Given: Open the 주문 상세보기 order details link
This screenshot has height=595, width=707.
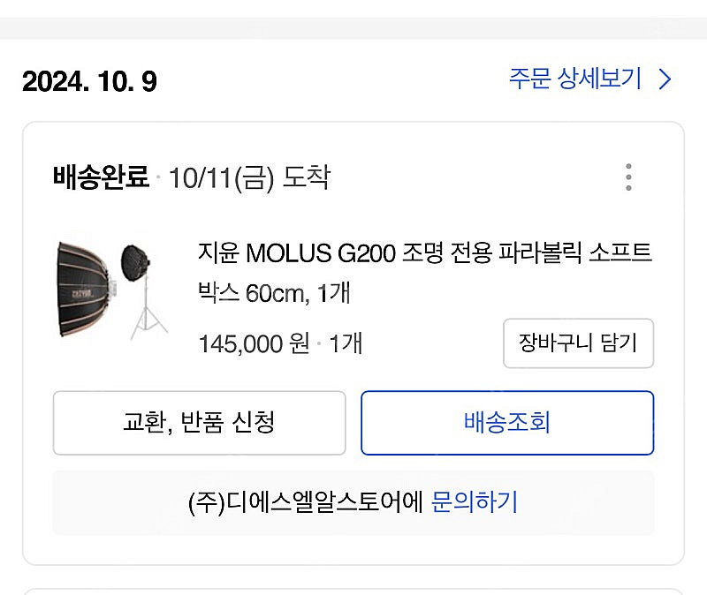Looking at the screenshot, I should (x=574, y=79).
